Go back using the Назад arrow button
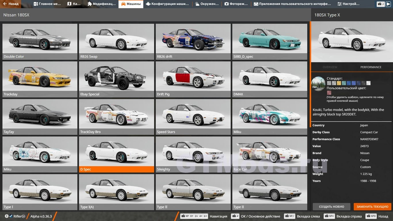 [x=11, y=4]
